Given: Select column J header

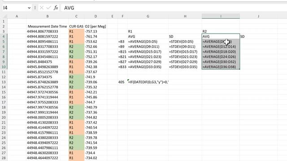Looking at the screenshot, I should (258, 16).
